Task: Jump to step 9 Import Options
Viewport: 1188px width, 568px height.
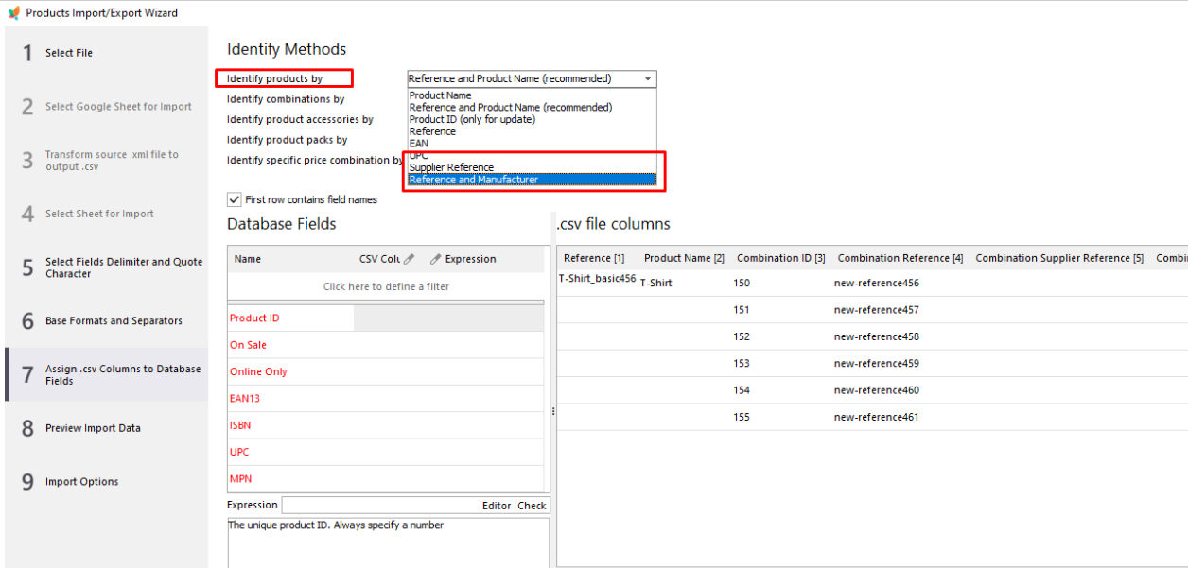Action: coord(81,482)
